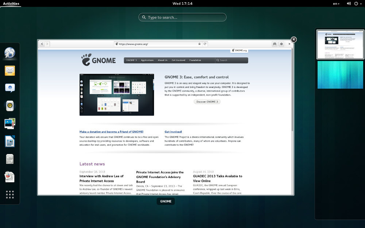The height and width of the screenshot is (228, 365).
Task: Click the Show Applications grid icon
Action: click(10, 194)
